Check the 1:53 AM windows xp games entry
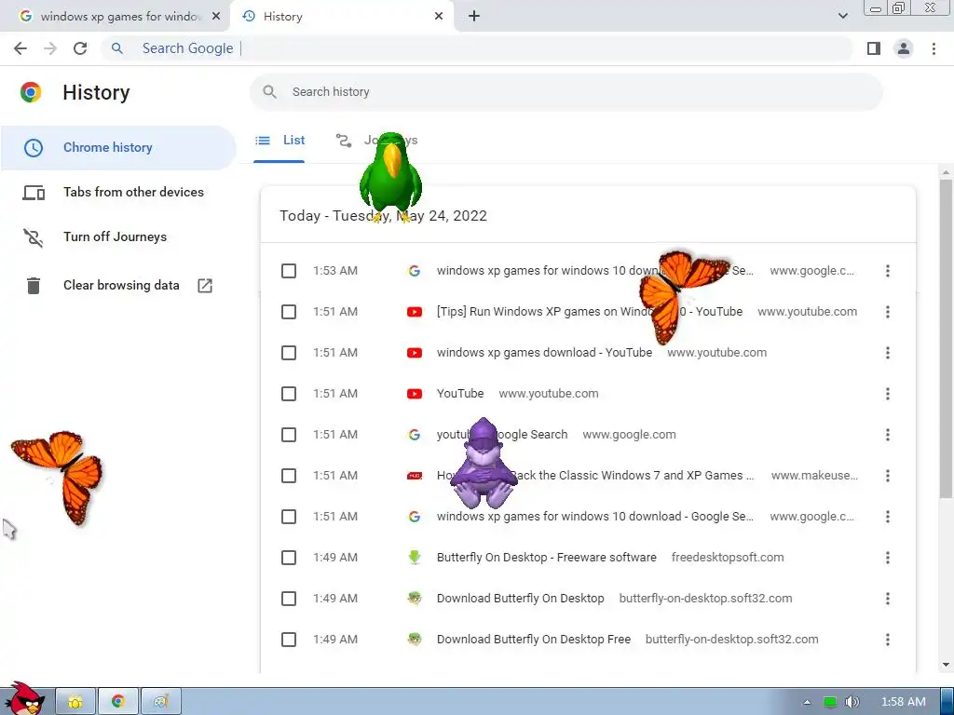 pos(289,271)
